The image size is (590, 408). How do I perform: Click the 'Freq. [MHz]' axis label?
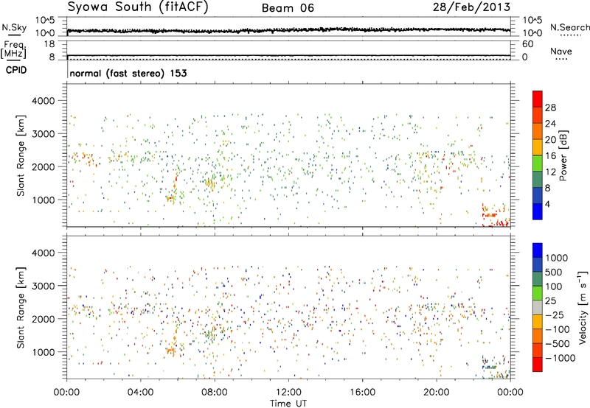[13, 50]
